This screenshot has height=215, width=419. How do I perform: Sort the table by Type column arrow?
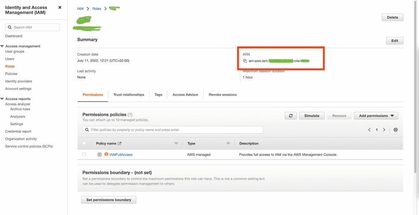click(228, 143)
